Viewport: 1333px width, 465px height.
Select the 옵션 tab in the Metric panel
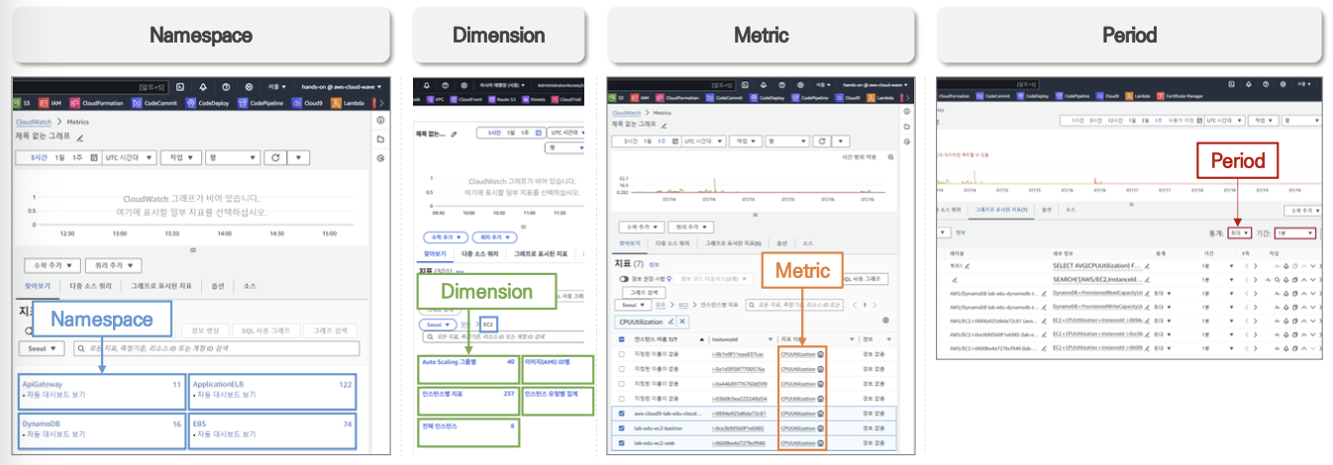point(781,242)
